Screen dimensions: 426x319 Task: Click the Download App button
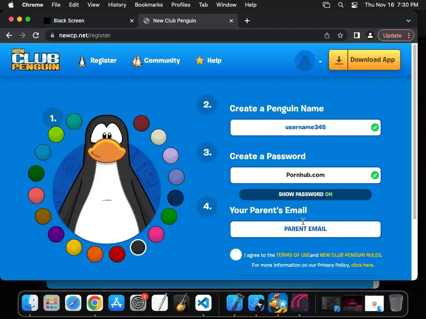(x=364, y=60)
